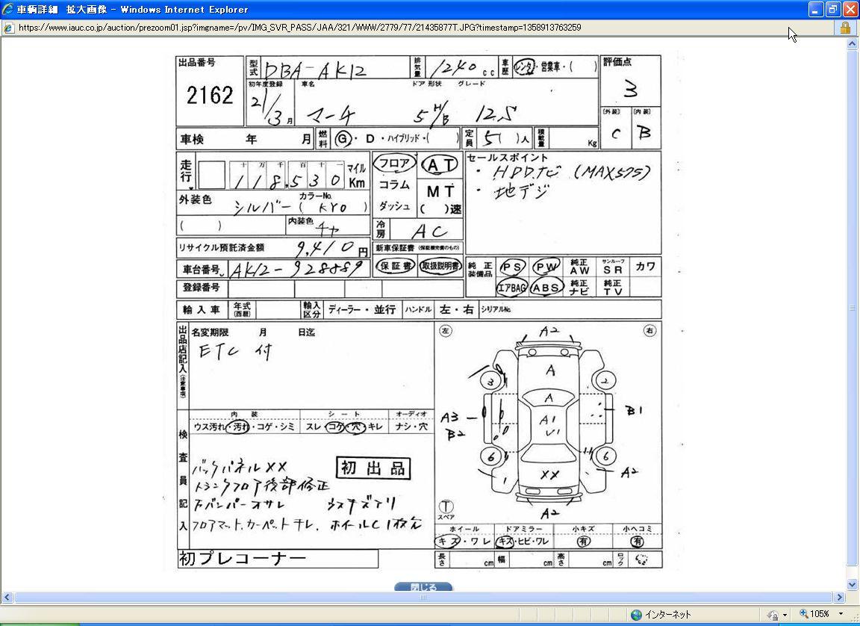This screenshot has height=626, width=860.
Task: Click the iauc.co.jp URL address text
Action: [299, 28]
